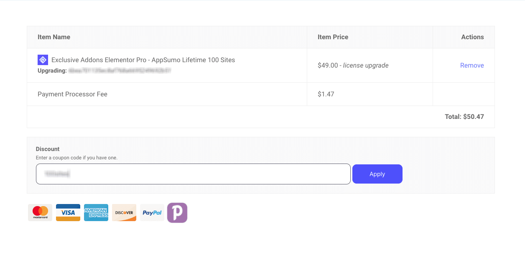Select the PayPal payment icon
The width and height of the screenshot is (525, 262).
pos(152,213)
